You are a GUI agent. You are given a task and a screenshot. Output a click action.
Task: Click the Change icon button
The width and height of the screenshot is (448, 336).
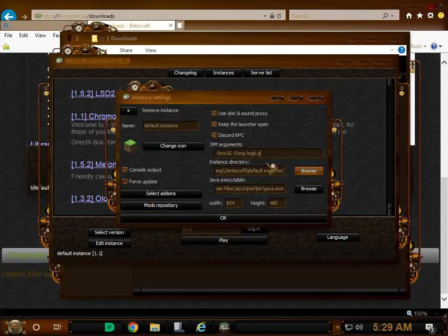173,146
